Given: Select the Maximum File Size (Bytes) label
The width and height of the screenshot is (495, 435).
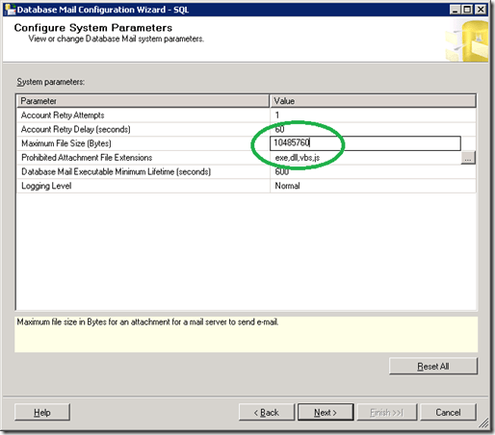Looking at the screenshot, I should [x=66, y=143].
